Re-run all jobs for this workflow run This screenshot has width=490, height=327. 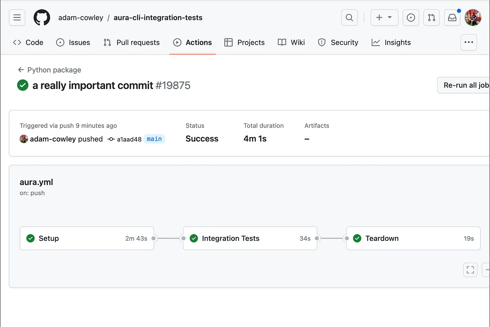465,85
